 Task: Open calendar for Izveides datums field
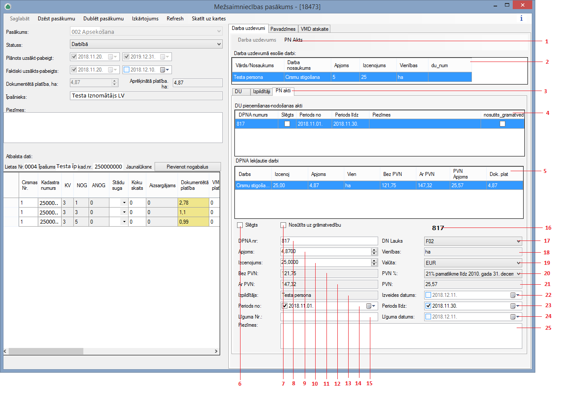518,295
